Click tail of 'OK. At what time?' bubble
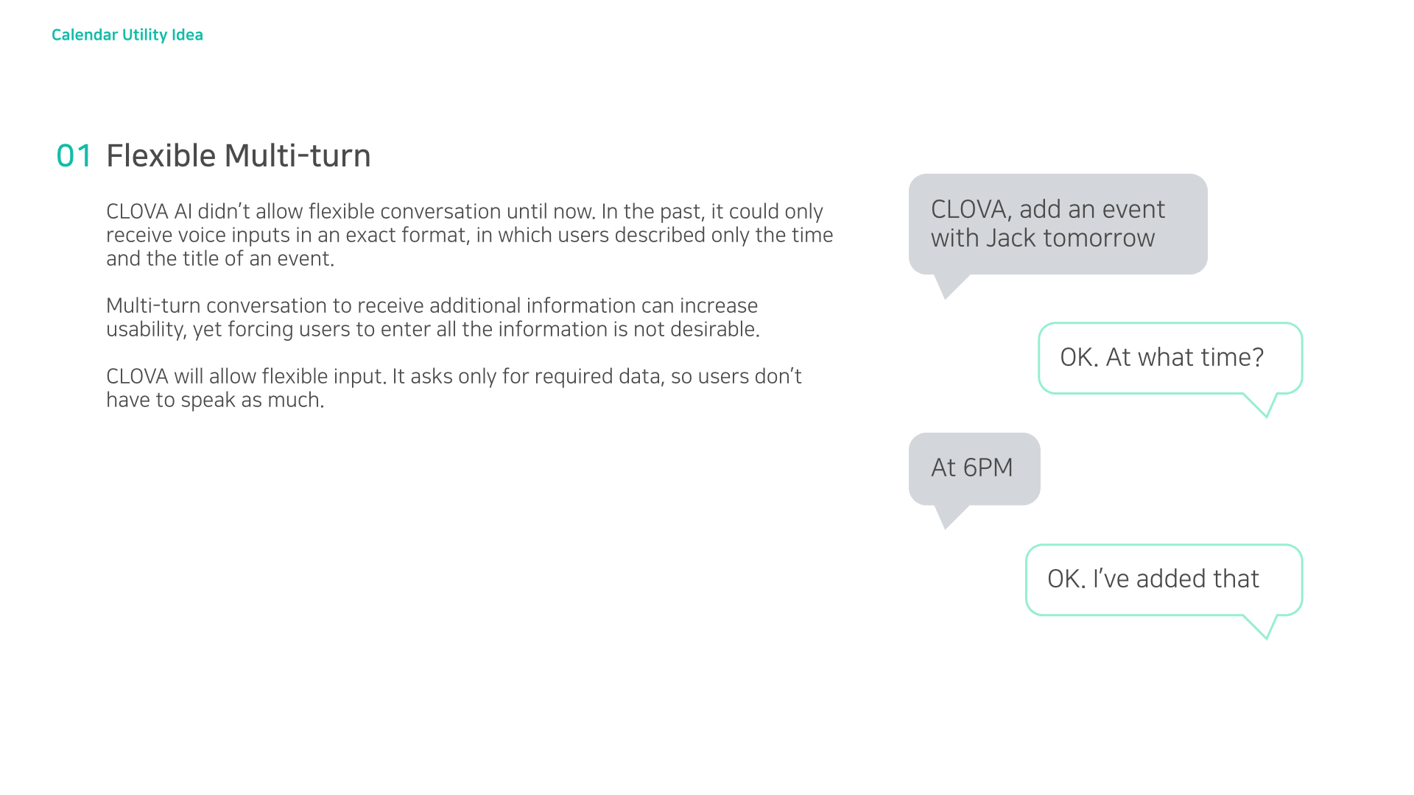The image size is (1414, 795). (x=1262, y=404)
